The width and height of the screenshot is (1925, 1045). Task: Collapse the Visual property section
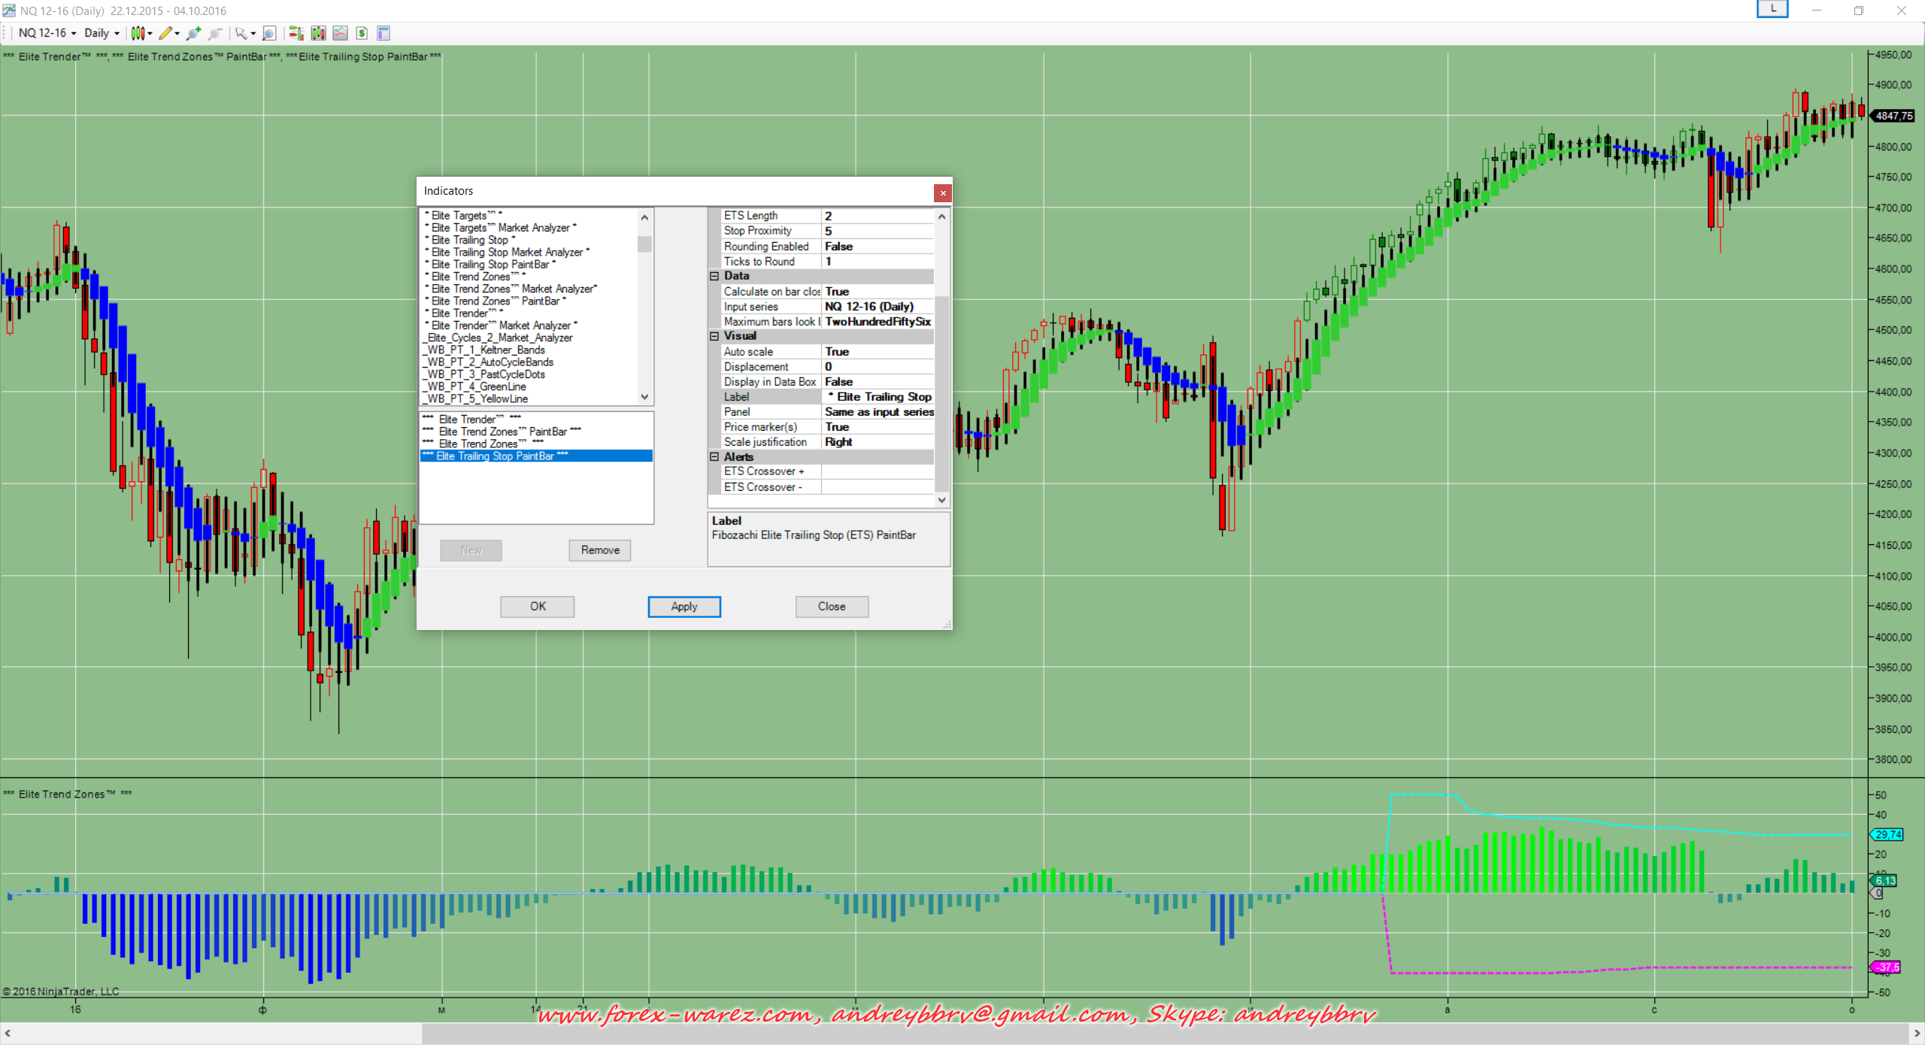714,336
